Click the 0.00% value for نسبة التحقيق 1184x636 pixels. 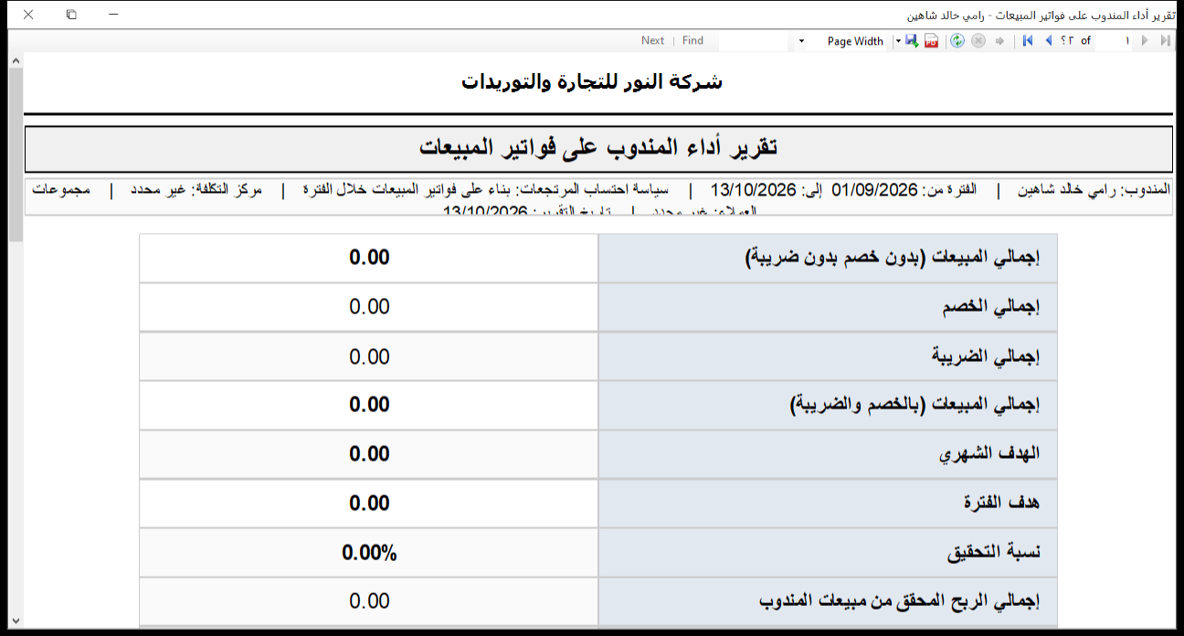pos(369,552)
